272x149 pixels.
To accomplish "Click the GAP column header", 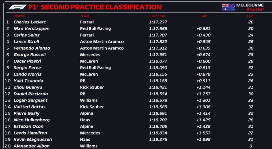I will tap(203, 16).
